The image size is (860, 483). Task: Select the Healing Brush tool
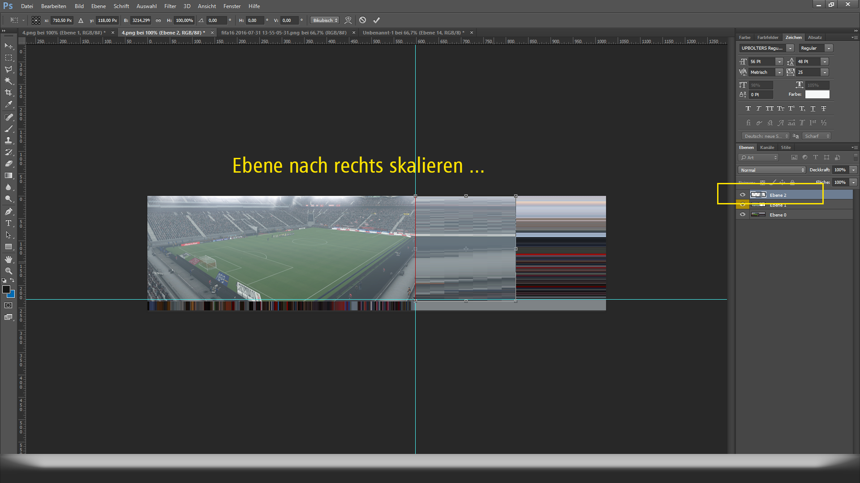point(9,117)
